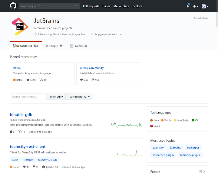Focus the global search or jump to field

49,6
